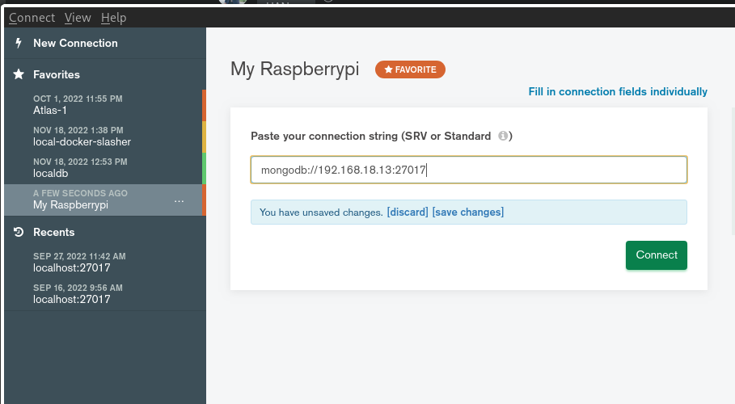Click the My Raspberrypi connection title

295,69
